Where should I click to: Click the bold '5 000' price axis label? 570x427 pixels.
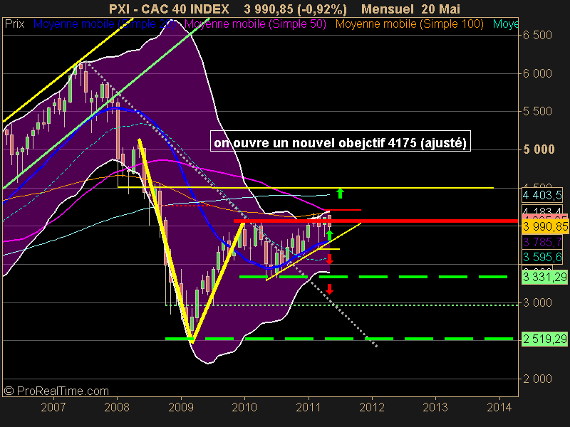(539, 149)
